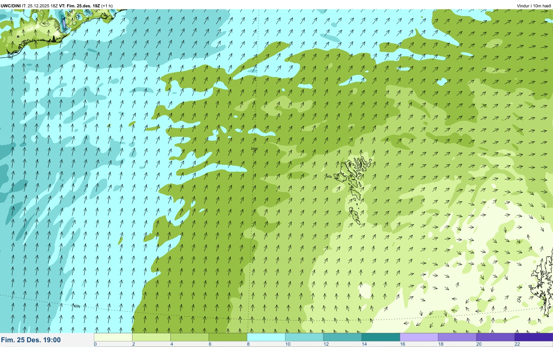This screenshot has width=553, height=347.
Task: Click the 'Vindur í 10m hæð' title text
Action: click(x=534, y=6)
